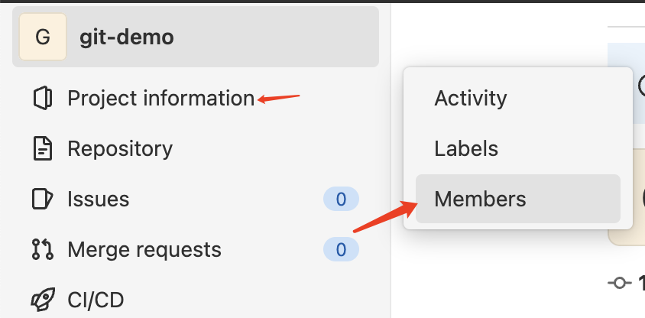Navigate to Merge requests
Viewport: 645px width, 318px height.
(x=144, y=249)
